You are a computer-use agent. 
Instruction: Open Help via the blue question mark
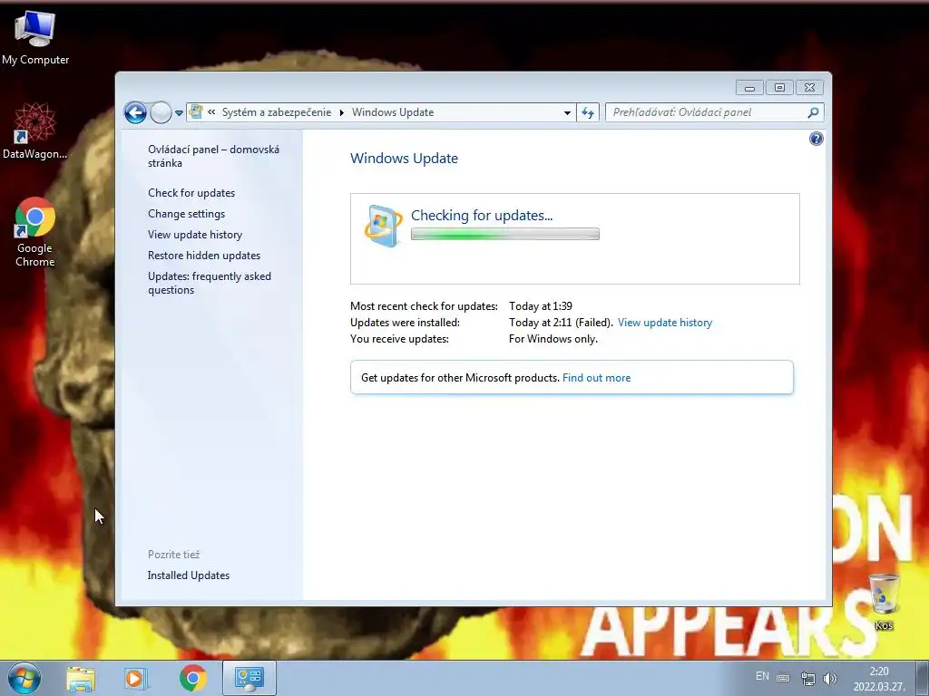tap(816, 139)
